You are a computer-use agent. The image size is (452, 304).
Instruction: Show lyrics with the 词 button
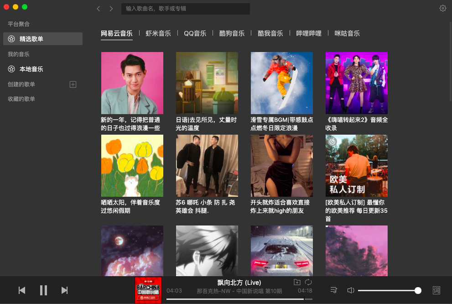click(x=436, y=290)
